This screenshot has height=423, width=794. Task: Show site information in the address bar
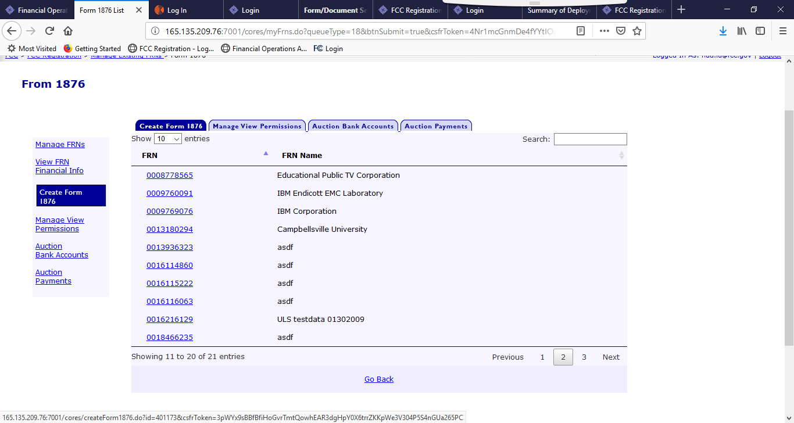(x=155, y=31)
